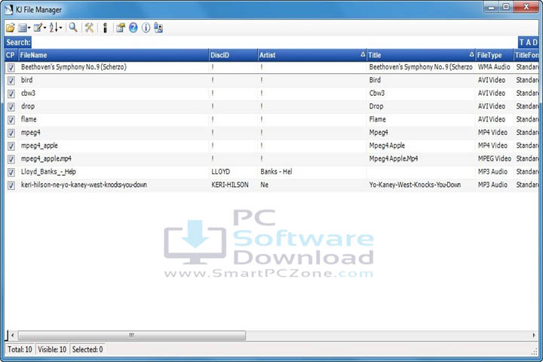Expand the edit pencil dropdown arrow

click(44, 28)
